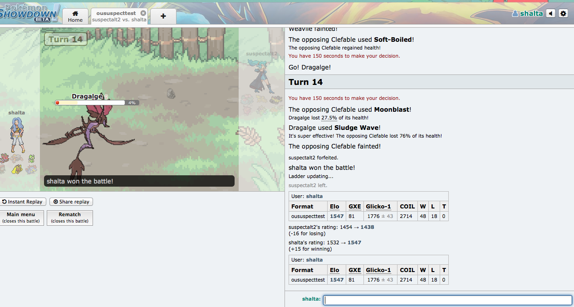Click the suspectalt2 name above the opposing trainer

(x=262, y=54)
